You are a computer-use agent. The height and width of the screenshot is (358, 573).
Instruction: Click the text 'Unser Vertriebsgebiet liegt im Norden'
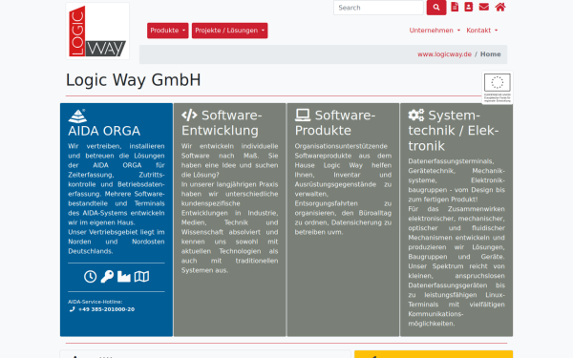(x=117, y=237)
